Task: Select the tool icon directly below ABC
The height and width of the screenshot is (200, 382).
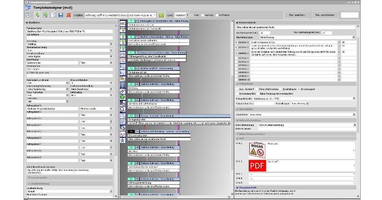Action: click(x=122, y=30)
